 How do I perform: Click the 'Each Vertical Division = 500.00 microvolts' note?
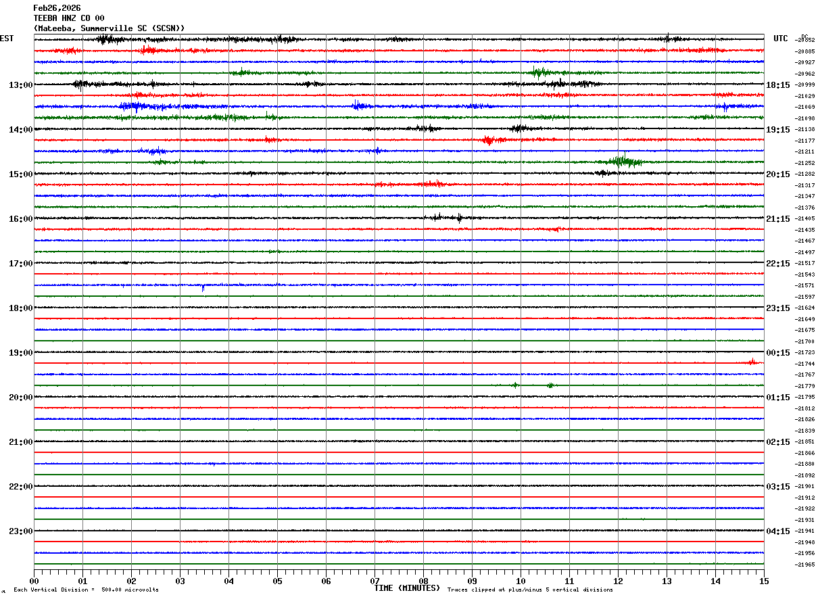point(86,590)
